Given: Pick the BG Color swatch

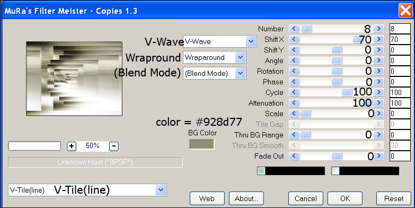Looking at the screenshot, I should (202, 144).
